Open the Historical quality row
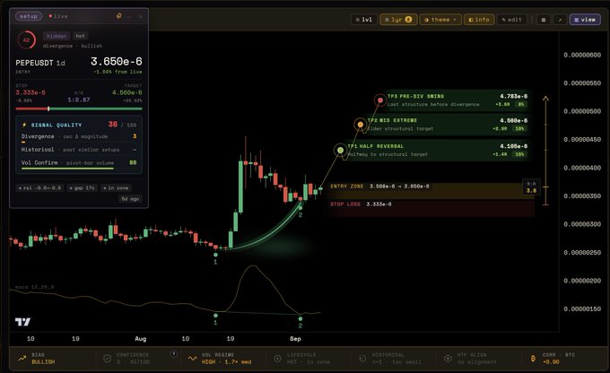The image size is (610, 373). 79,150
